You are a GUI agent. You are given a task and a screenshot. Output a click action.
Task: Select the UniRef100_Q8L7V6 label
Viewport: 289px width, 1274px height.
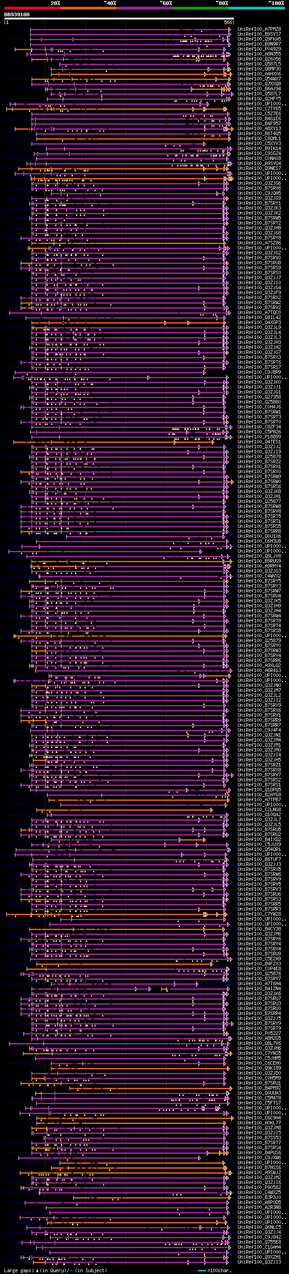tap(259, 1043)
